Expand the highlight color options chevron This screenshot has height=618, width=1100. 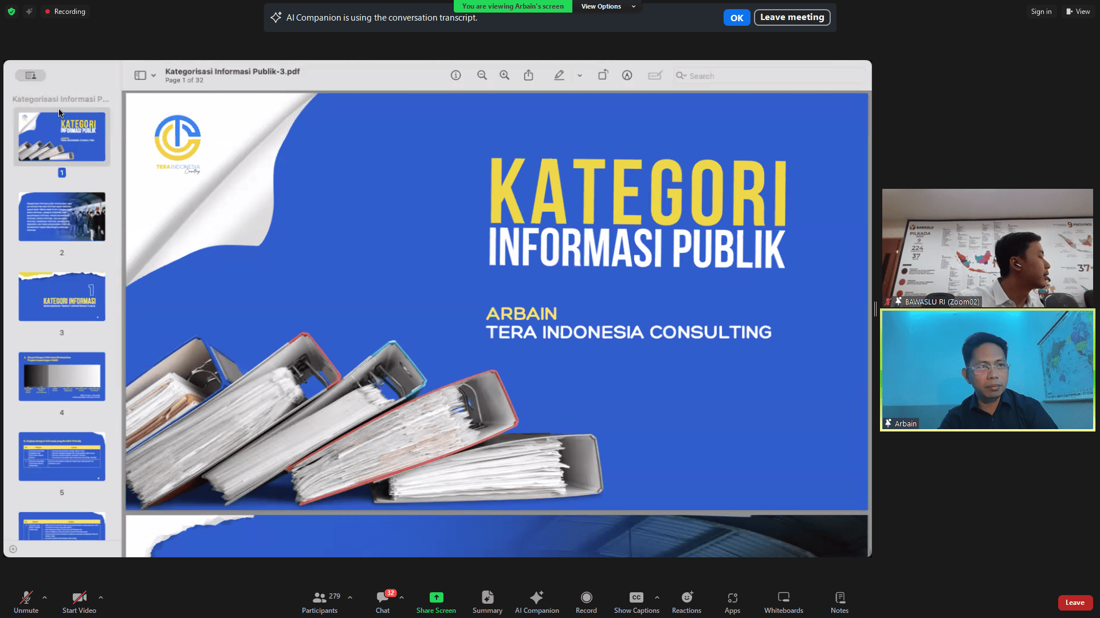click(x=580, y=75)
